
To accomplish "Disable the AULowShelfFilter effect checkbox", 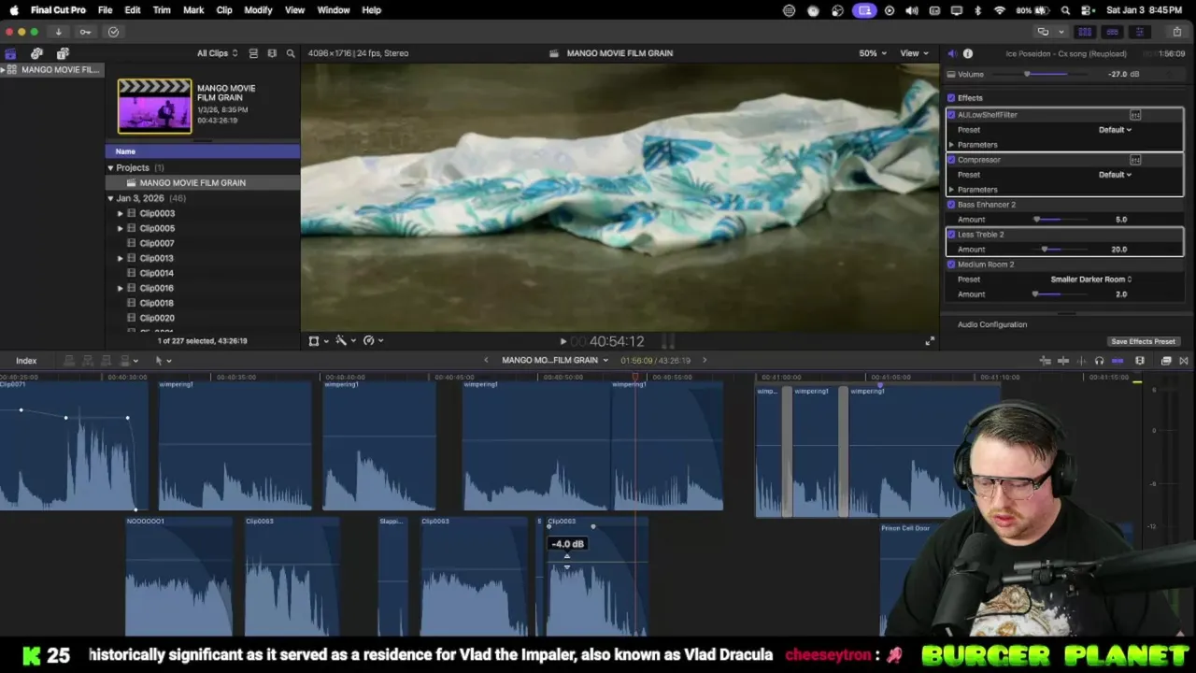I will pyautogui.click(x=951, y=115).
